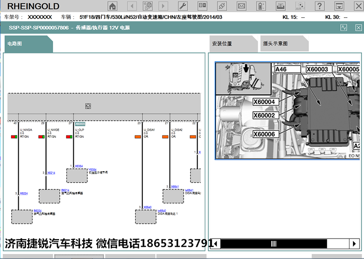Check battery status icon in toolbar
The width and height of the screenshot is (364, 259).
(x=261, y=6)
